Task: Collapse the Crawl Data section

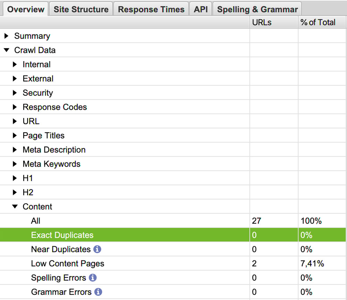Action: [x=6, y=50]
